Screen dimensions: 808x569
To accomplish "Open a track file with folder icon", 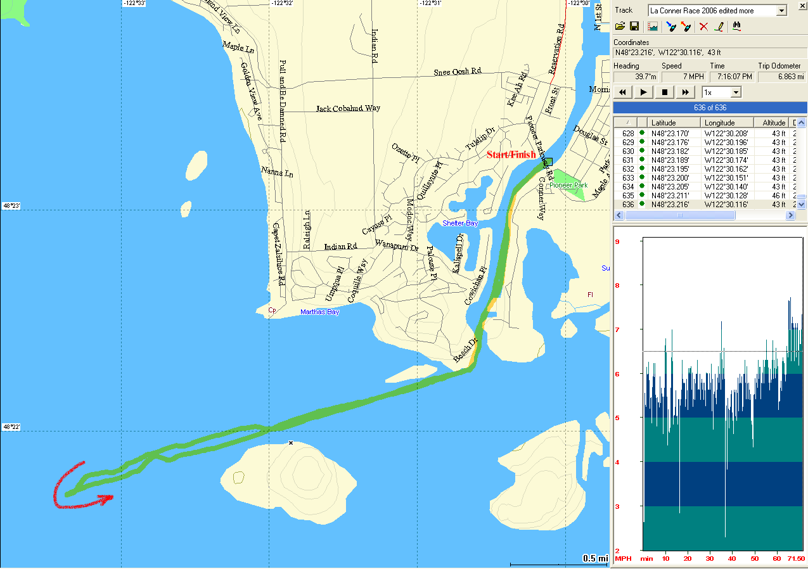I will [x=620, y=27].
